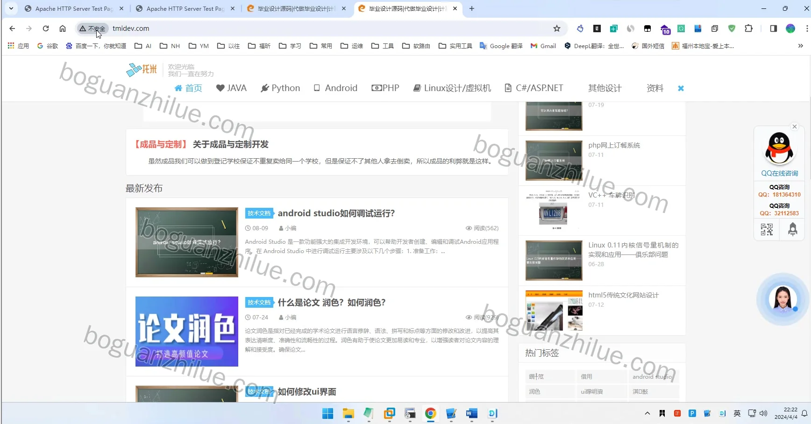Open the 首页 navigation item
Image resolution: width=811 pixels, height=424 pixels.
[188, 88]
